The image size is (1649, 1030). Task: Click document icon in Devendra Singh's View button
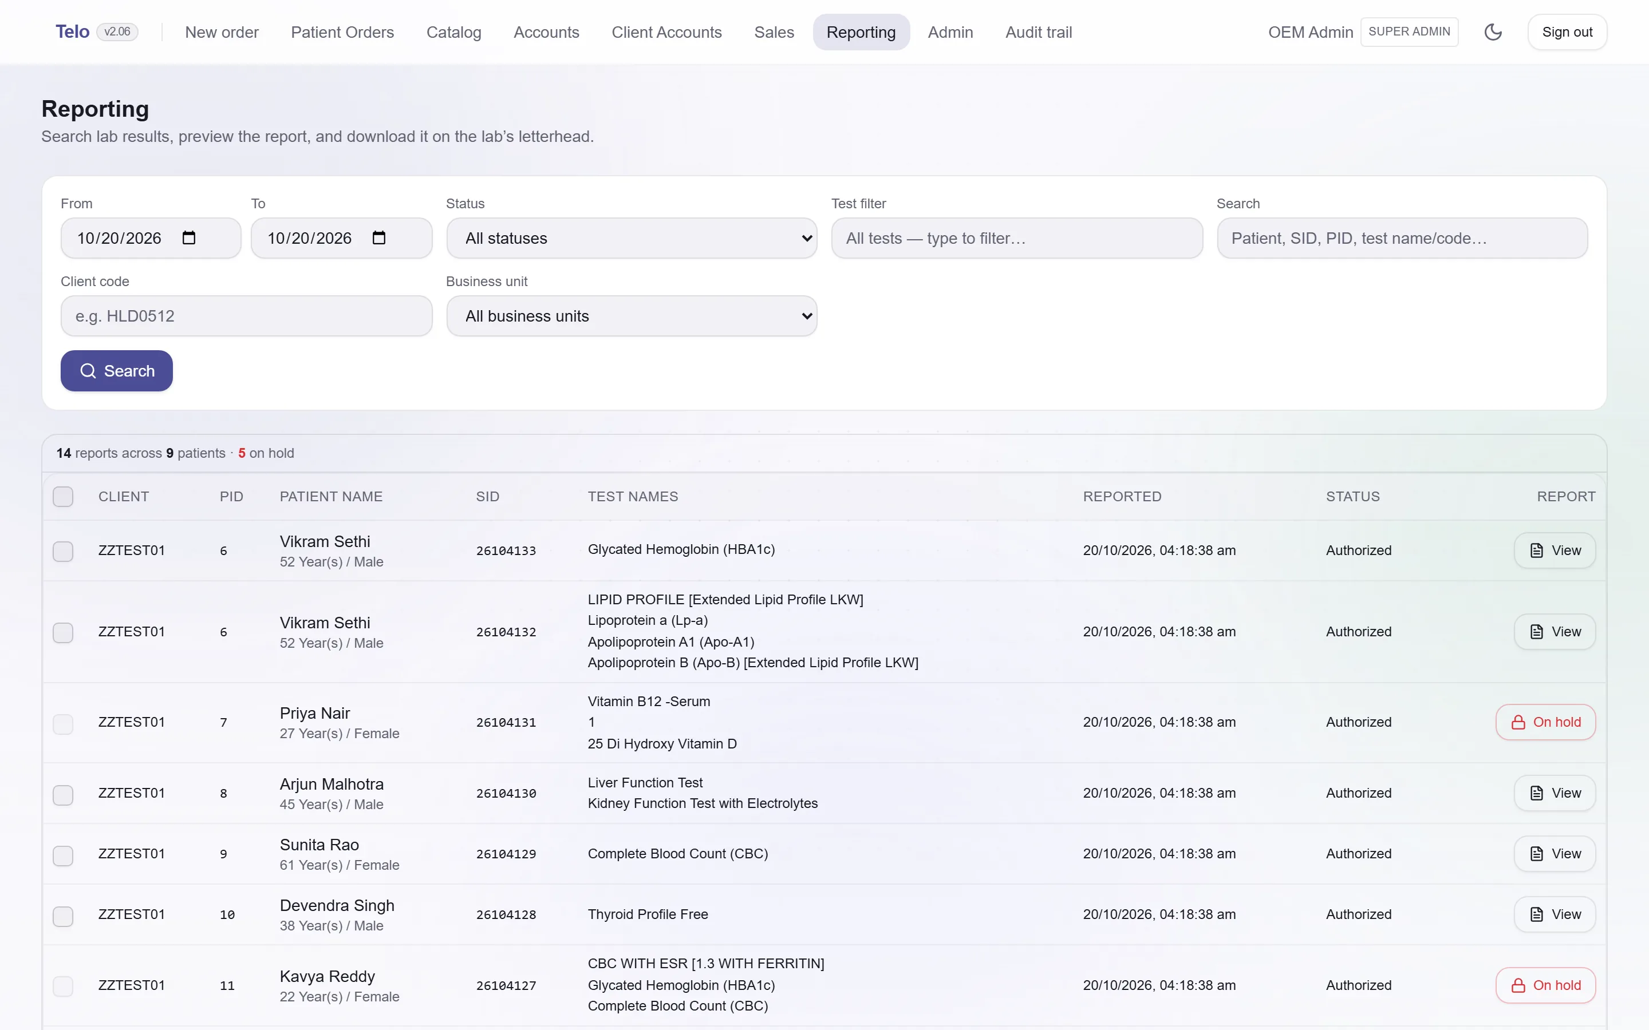1537,914
